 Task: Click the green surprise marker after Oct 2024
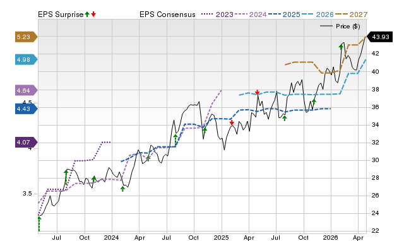(205, 131)
